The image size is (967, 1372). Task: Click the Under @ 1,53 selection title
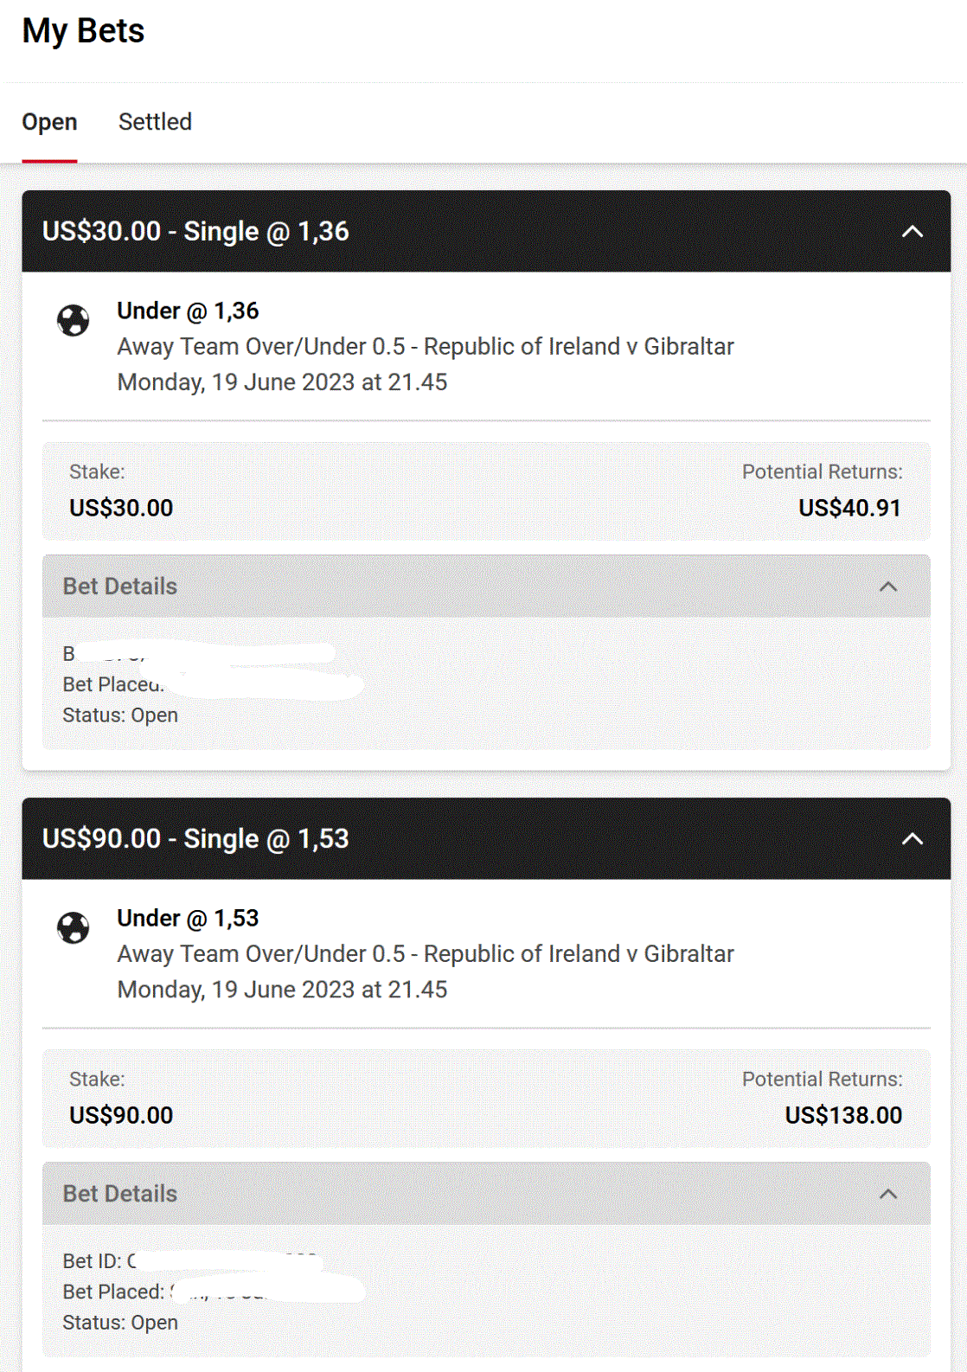(188, 918)
